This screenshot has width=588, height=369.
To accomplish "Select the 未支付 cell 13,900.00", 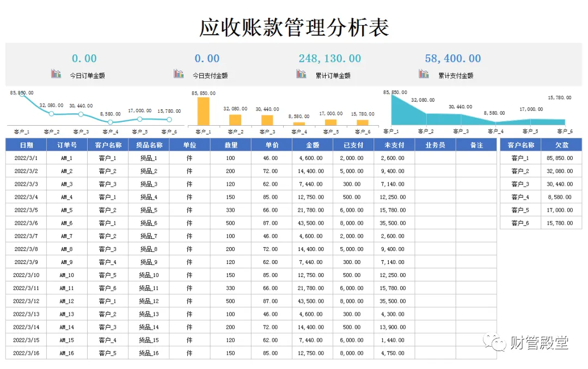I will point(393,328).
